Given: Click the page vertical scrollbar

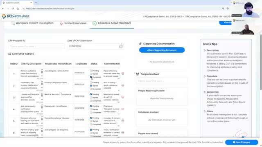Looking at the screenshot, I should pyautogui.click(x=261, y=62).
